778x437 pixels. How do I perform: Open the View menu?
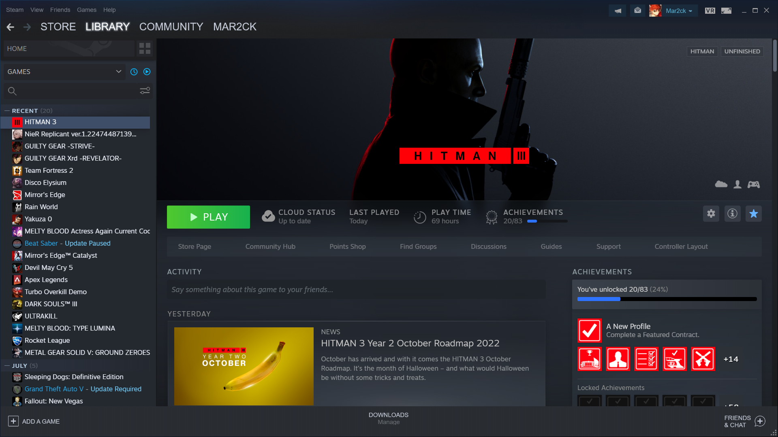tap(37, 10)
